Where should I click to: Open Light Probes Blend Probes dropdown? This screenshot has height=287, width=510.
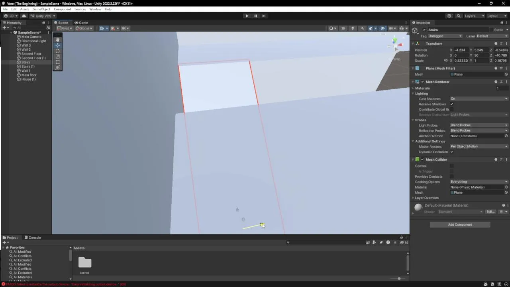coord(479,125)
